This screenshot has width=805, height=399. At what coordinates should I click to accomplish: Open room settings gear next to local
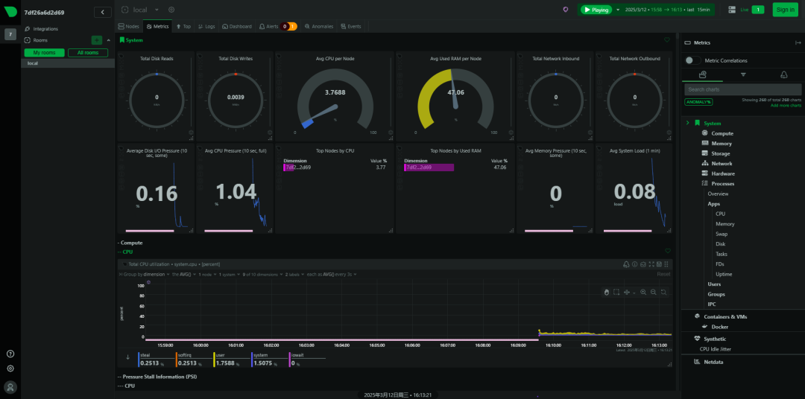pos(171,9)
